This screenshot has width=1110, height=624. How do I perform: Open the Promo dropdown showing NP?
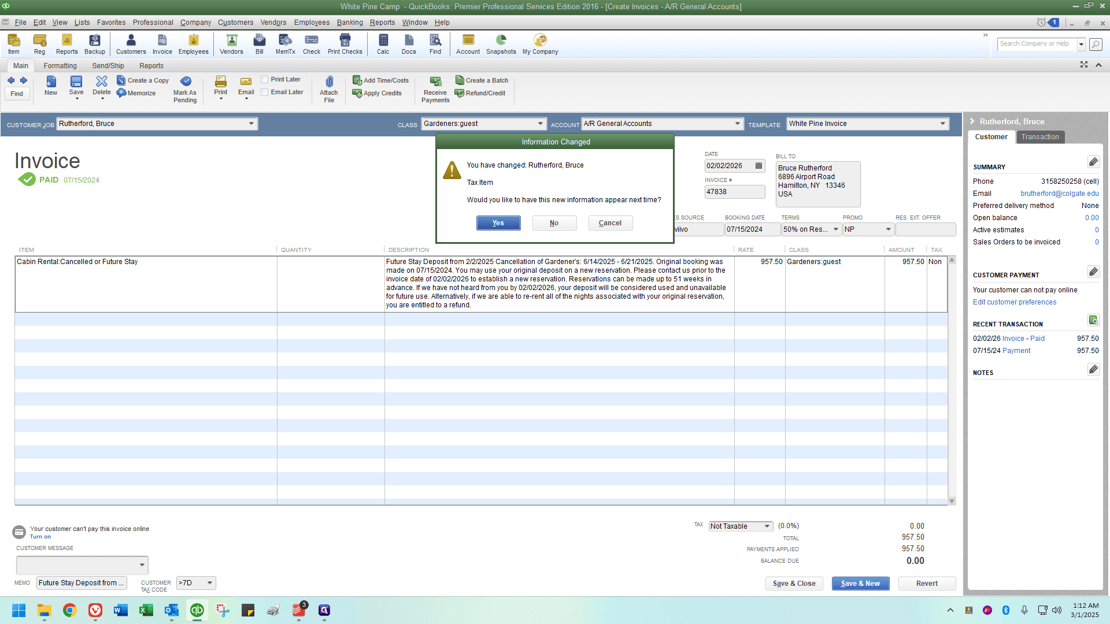(889, 229)
